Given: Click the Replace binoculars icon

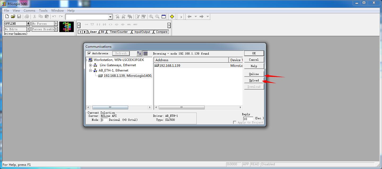Looking at the screenshot, I should tap(130, 16).
